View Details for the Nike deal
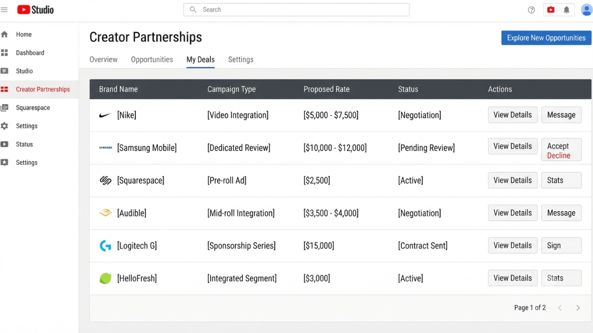 coord(512,115)
